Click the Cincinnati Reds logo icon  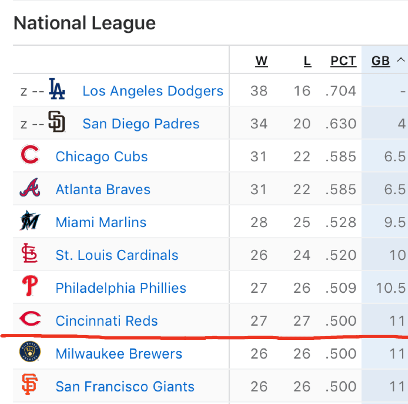tap(30, 319)
